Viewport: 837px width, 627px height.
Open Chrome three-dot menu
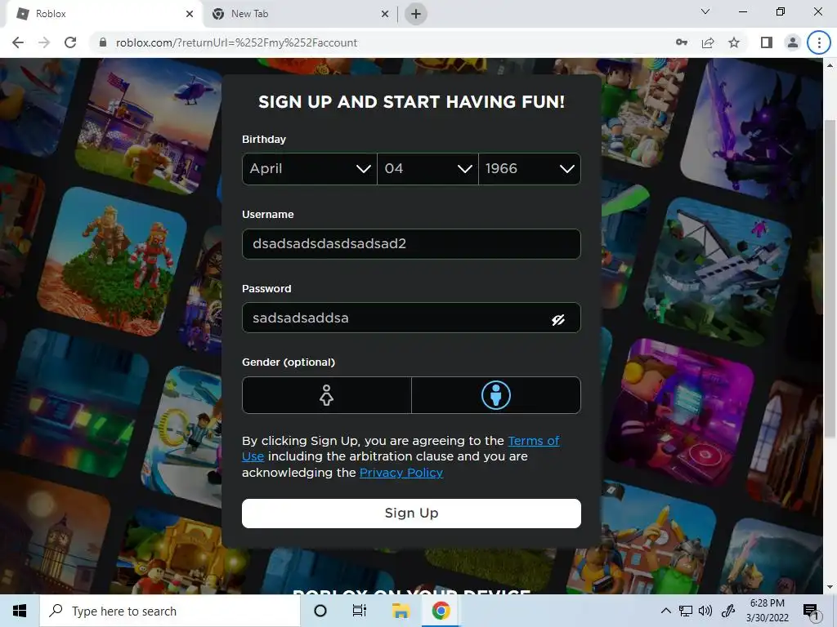[x=819, y=42]
